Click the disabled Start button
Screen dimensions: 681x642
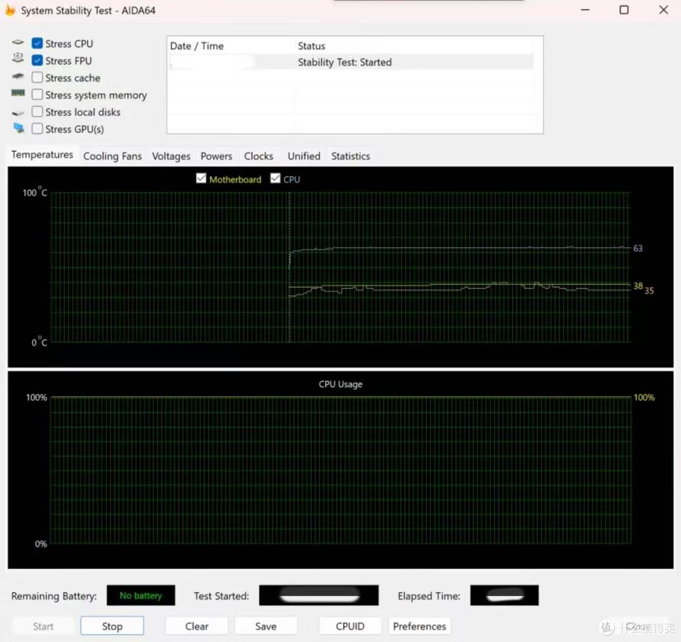43,626
